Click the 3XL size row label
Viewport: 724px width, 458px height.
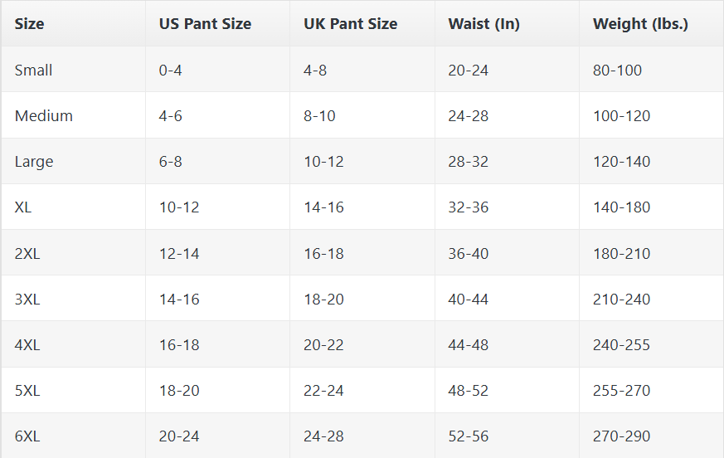(x=27, y=299)
